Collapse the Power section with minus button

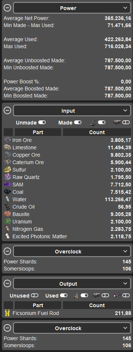pos(7,8)
